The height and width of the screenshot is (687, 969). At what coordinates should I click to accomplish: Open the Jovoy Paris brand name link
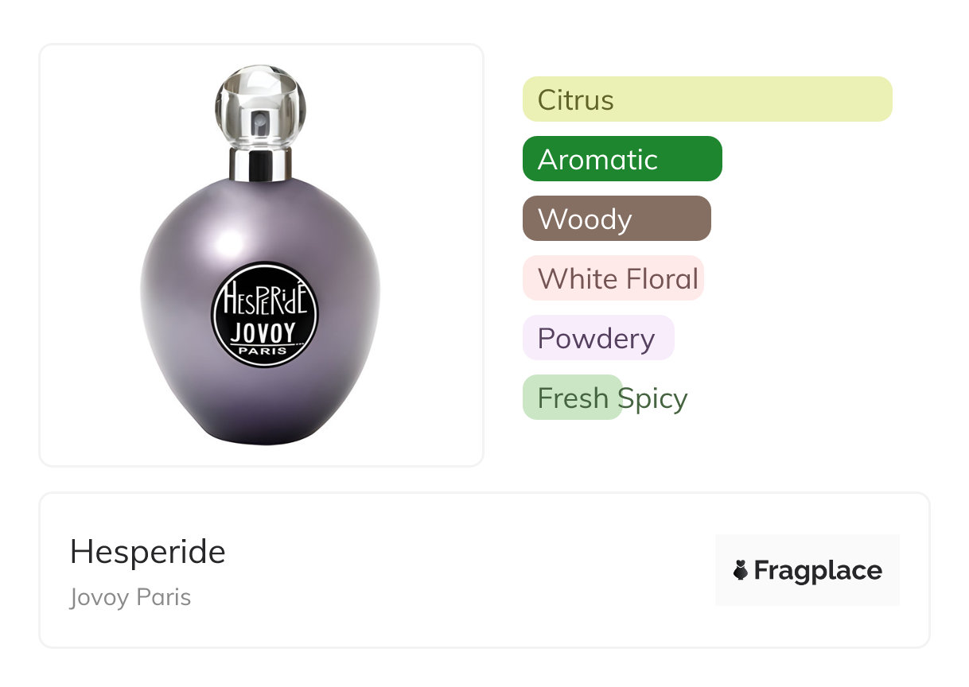(x=130, y=597)
